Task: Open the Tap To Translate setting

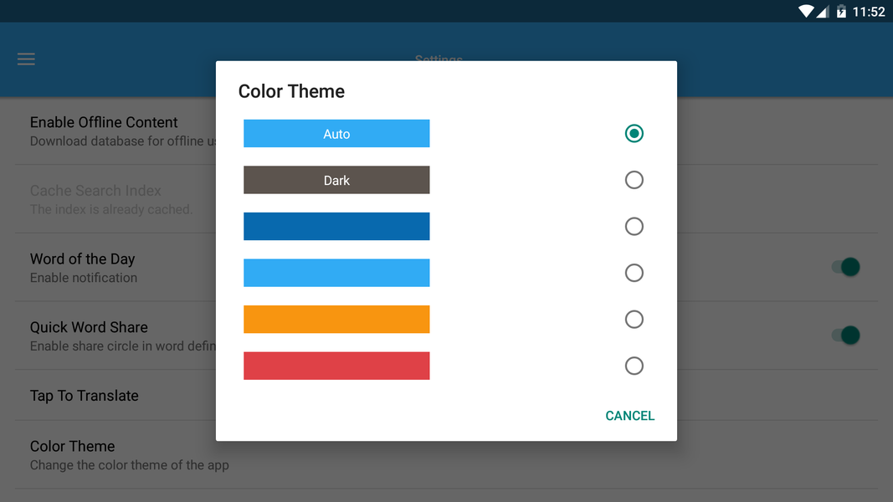Action: 84,396
